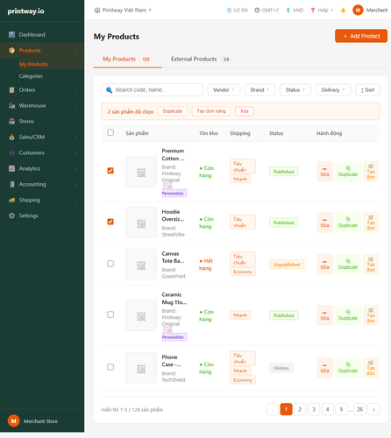
Task: Click the search magnifier icon
Action: point(109,90)
